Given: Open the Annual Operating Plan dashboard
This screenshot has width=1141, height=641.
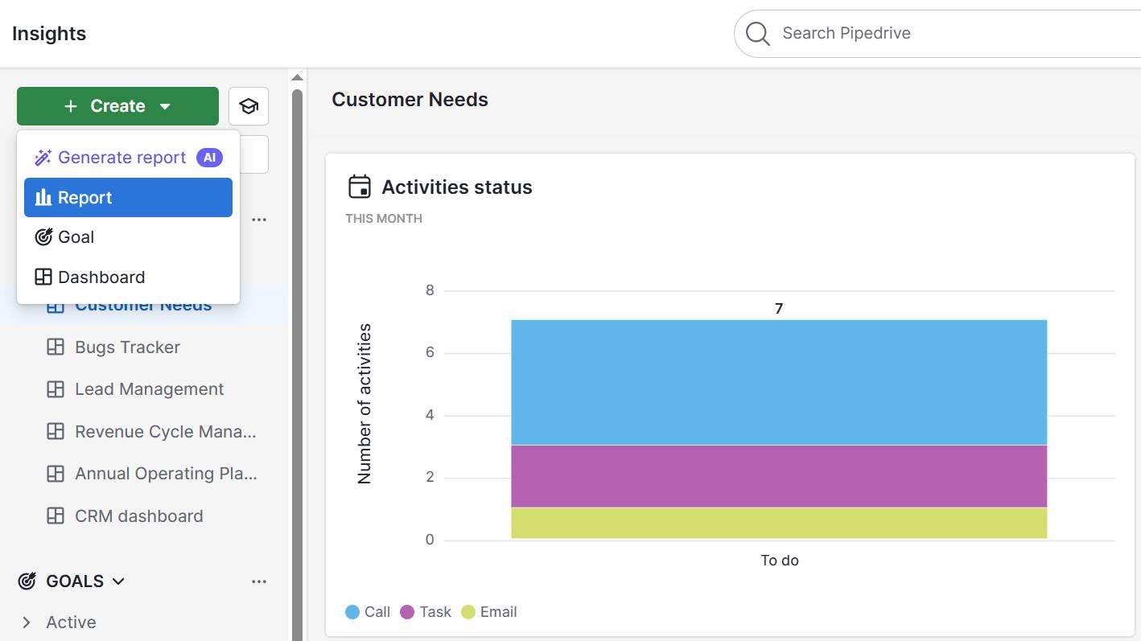Looking at the screenshot, I should [x=166, y=474].
